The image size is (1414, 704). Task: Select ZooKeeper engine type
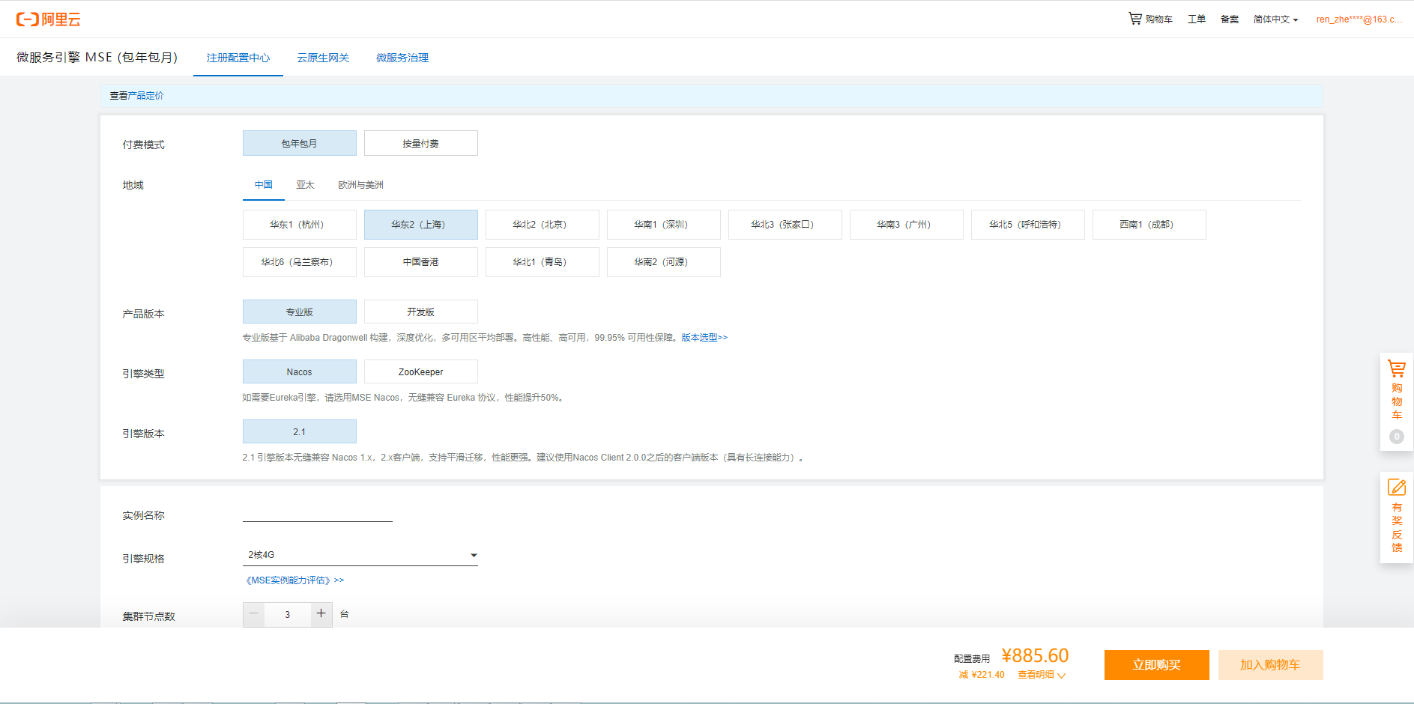pos(420,372)
